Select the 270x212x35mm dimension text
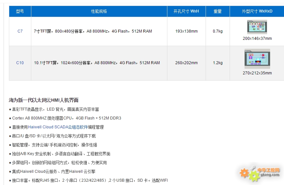Image resolution: width=284 pixels, height=185 pixels. tap(257, 73)
